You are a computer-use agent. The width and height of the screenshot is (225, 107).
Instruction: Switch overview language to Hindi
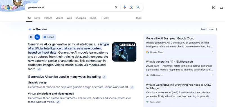click(31, 37)
